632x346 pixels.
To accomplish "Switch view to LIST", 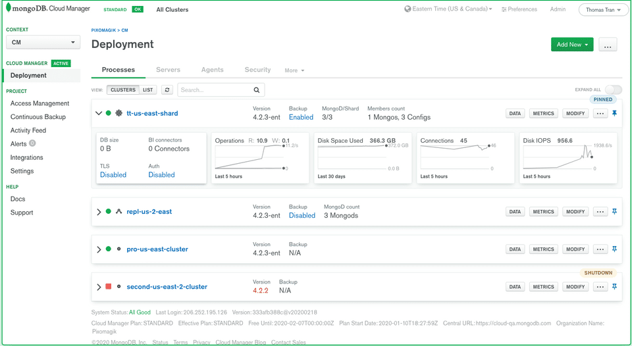I will 148,89.
